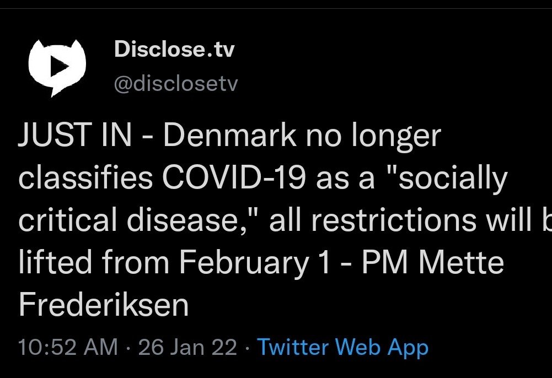Click the quoted word "socially"
The width and height of the screenshot is (552, 378).
(x=440, y=178)
